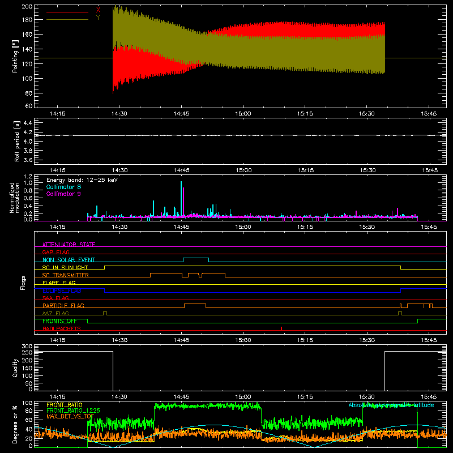Click the '250' tick on Quality axis
This screenshot has height=453, width=453.
coord(27,353)
